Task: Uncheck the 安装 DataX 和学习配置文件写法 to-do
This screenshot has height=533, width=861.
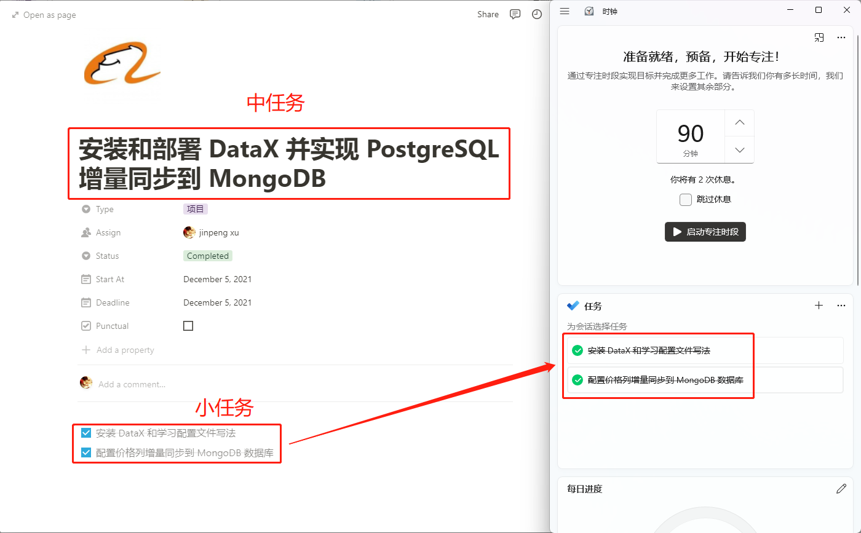Action: (86, 433)
